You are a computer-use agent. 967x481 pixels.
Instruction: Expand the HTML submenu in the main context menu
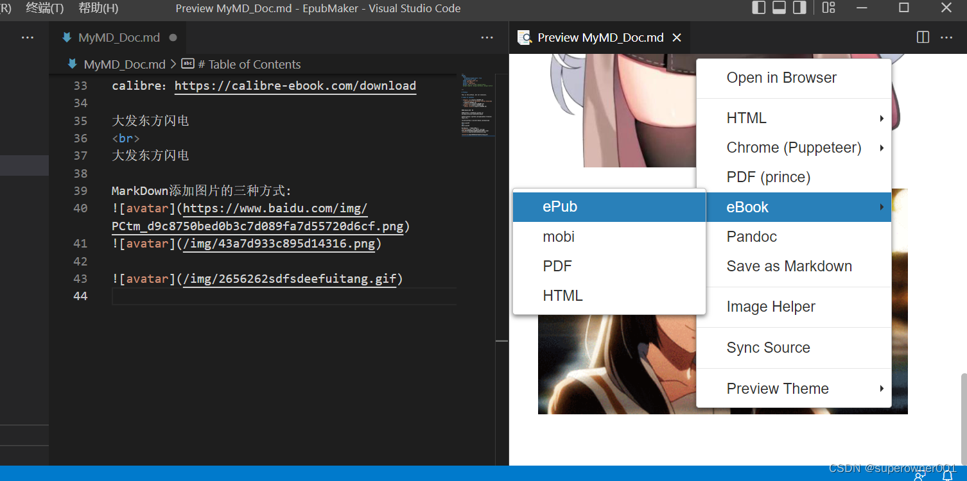pyautogui.click(x=794, y=118)
